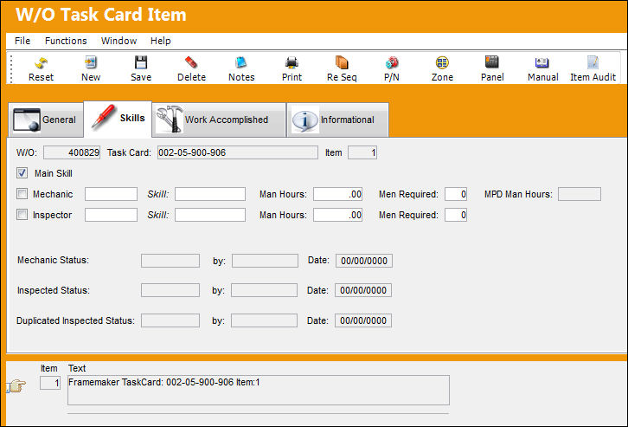Click the Mechanic Status by field

click(x=265, y=261)
